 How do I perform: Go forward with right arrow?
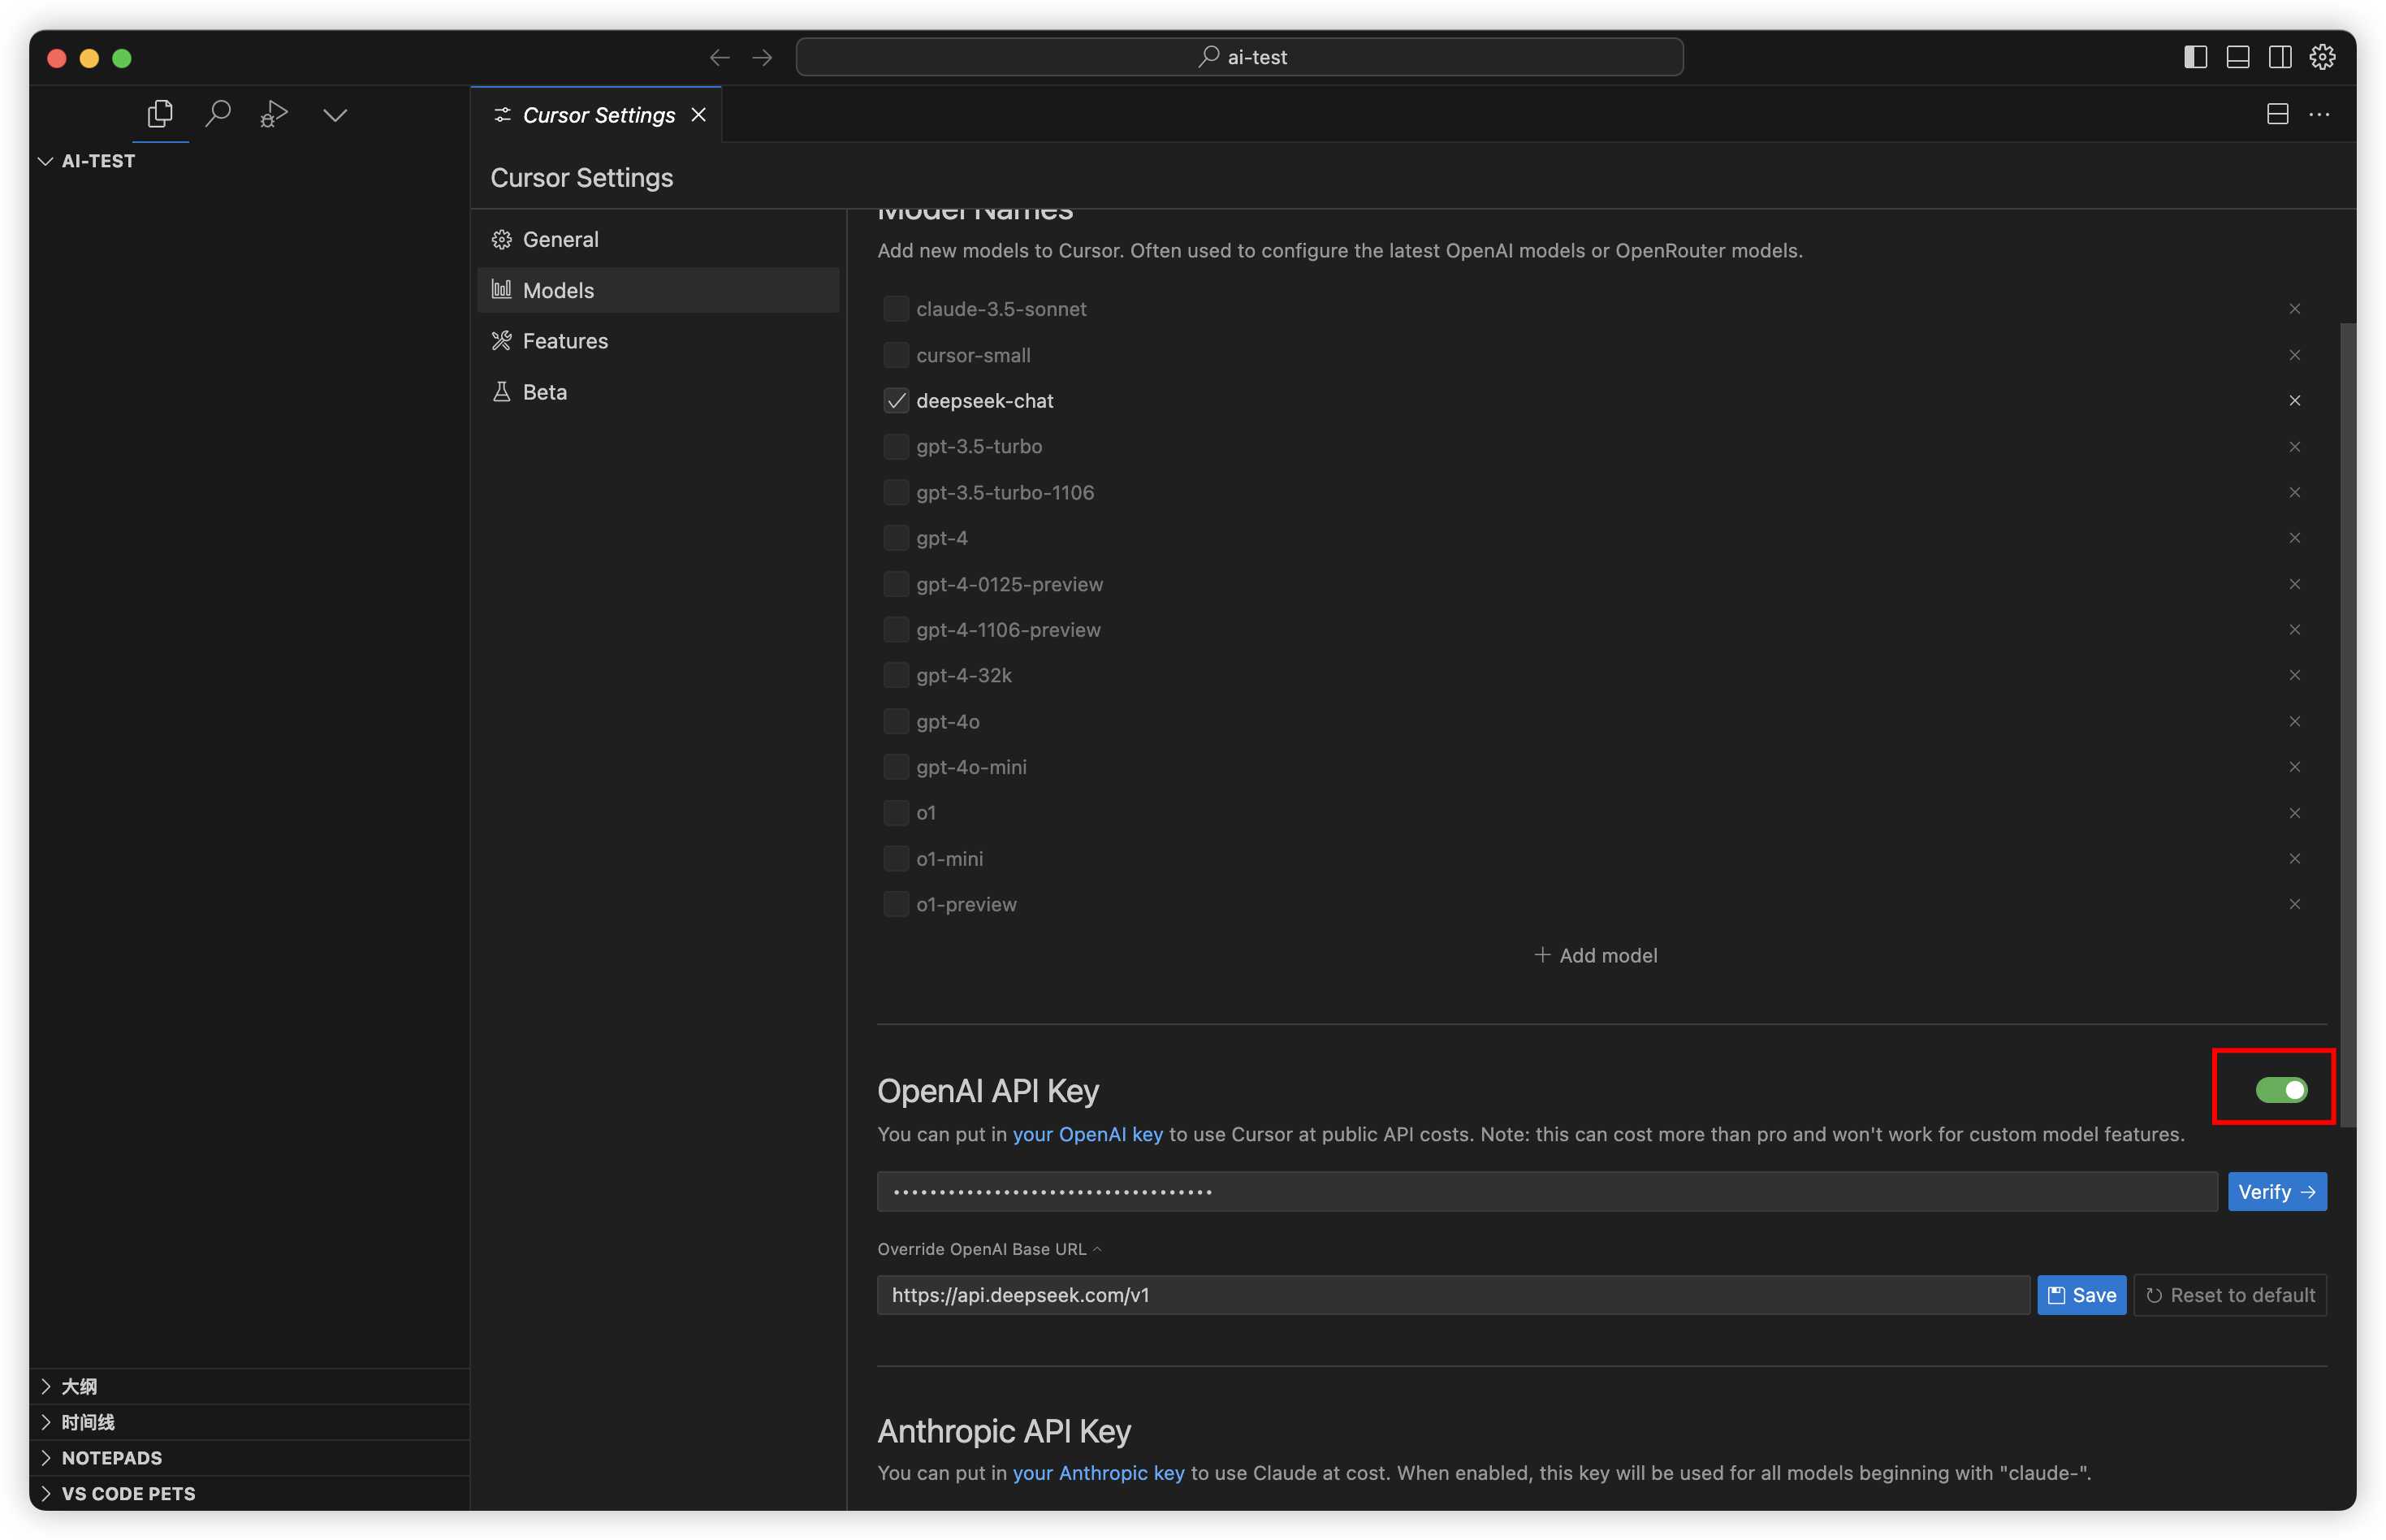tap(763, 58)
